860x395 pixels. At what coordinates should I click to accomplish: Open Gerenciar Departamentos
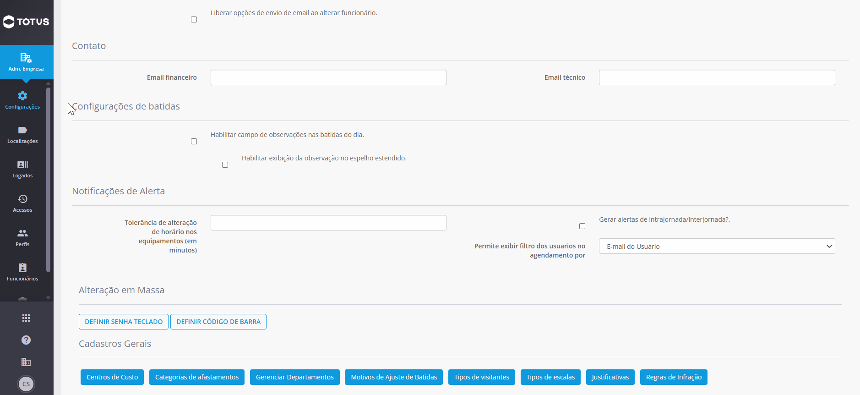(x=295, y=377)
